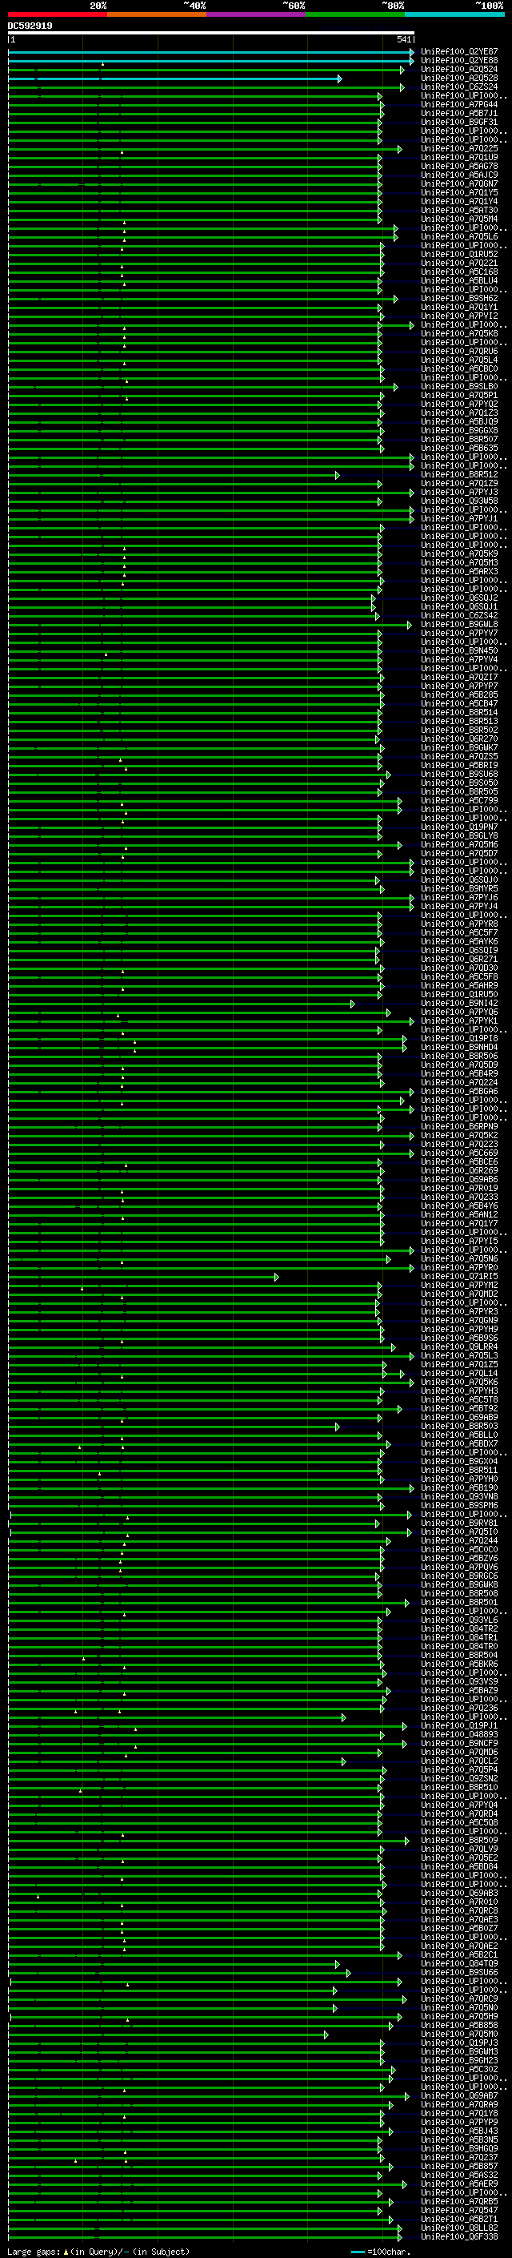
Task: Select label UniRef100_A7QGN7
Action: pyautogui.click(x=459, y=184)
